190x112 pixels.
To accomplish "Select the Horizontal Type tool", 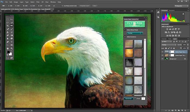I will point(12,42).
